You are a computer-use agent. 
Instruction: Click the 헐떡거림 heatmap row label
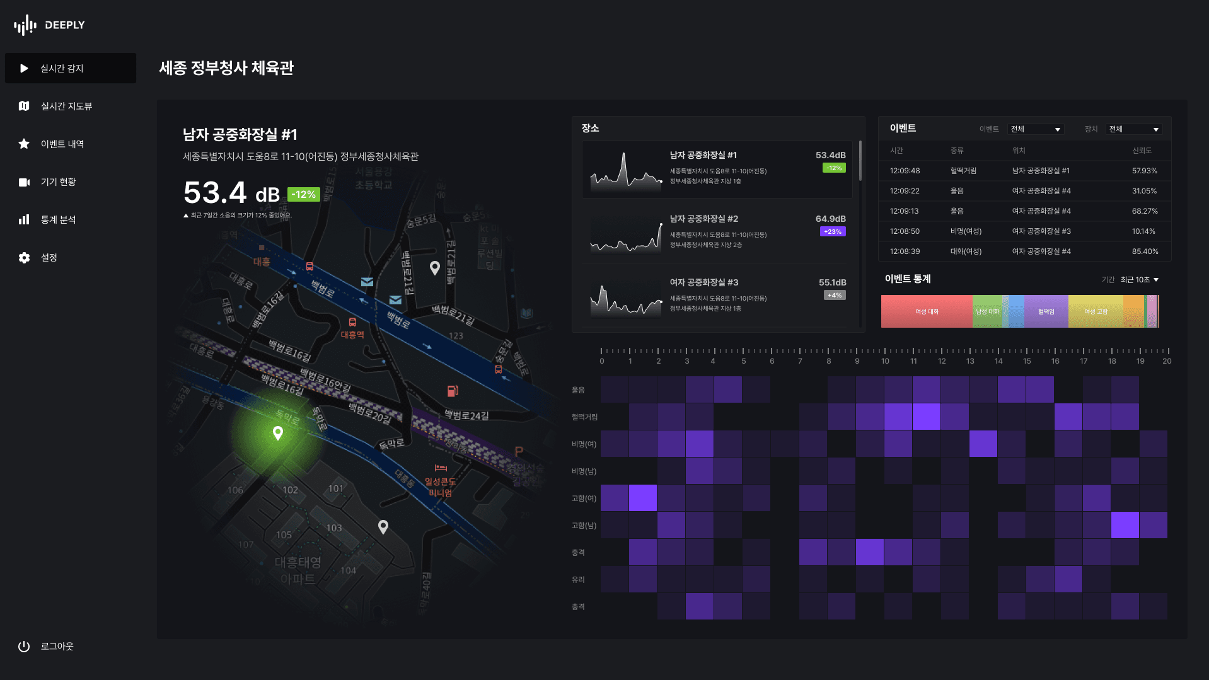584,417
